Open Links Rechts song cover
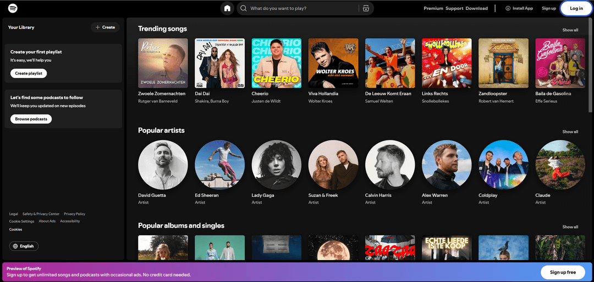This screenshot has height=282, width=594. pos(447,63)
